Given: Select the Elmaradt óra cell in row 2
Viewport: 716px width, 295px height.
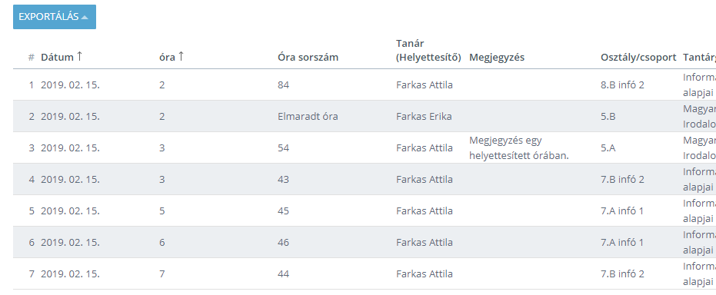Looking at the screenshot, I should [x=308, y=116].
